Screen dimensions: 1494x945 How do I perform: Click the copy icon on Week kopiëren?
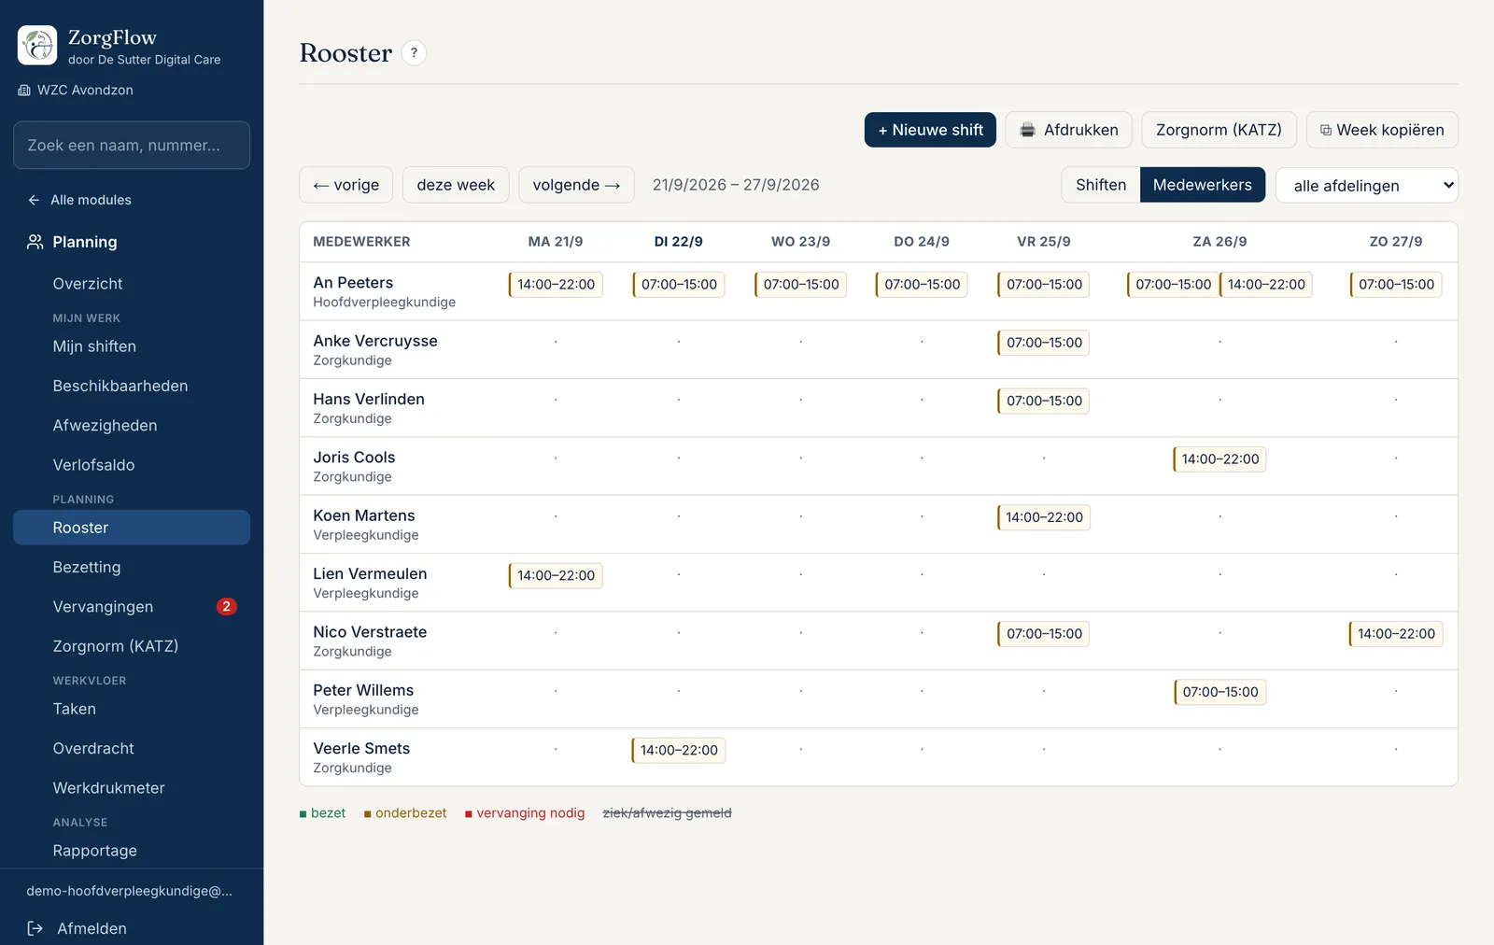(x=1325, y=130)
